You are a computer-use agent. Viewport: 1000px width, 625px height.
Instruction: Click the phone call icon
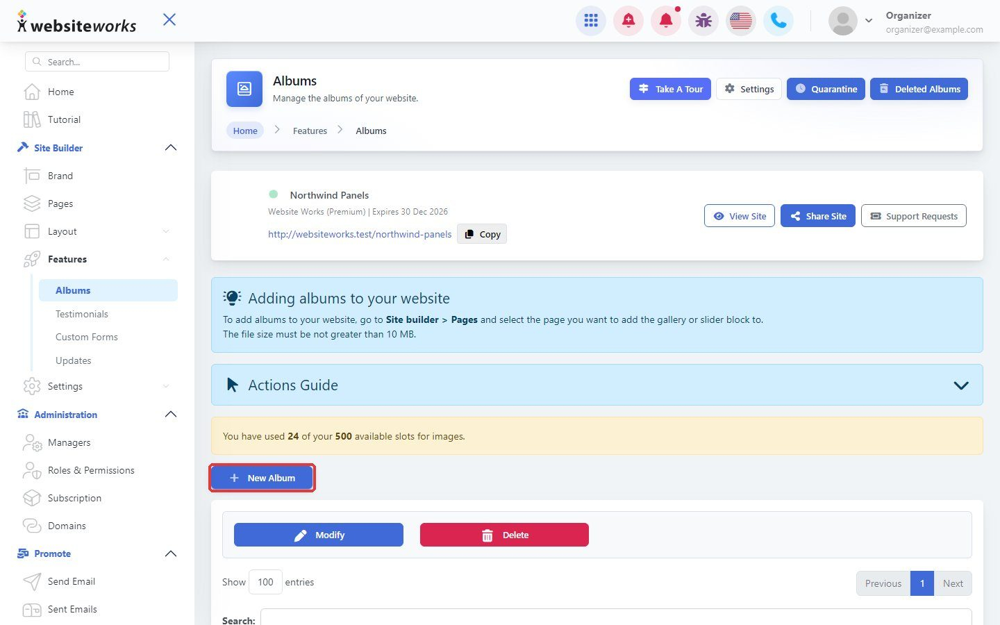click(x=778, y=21)
